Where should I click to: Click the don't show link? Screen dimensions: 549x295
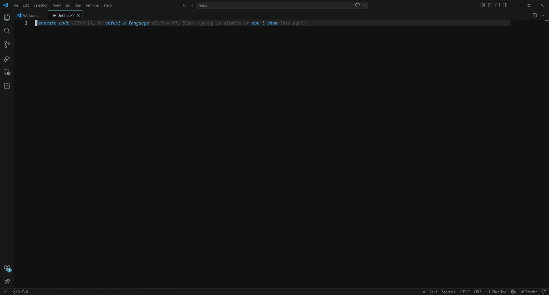(265, 23)
